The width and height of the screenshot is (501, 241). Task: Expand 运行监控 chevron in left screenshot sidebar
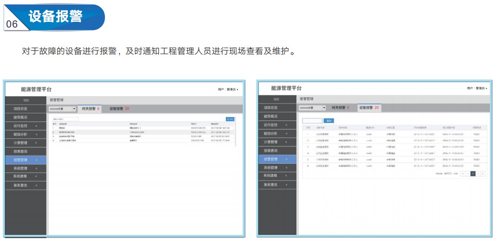coord(36,126)
